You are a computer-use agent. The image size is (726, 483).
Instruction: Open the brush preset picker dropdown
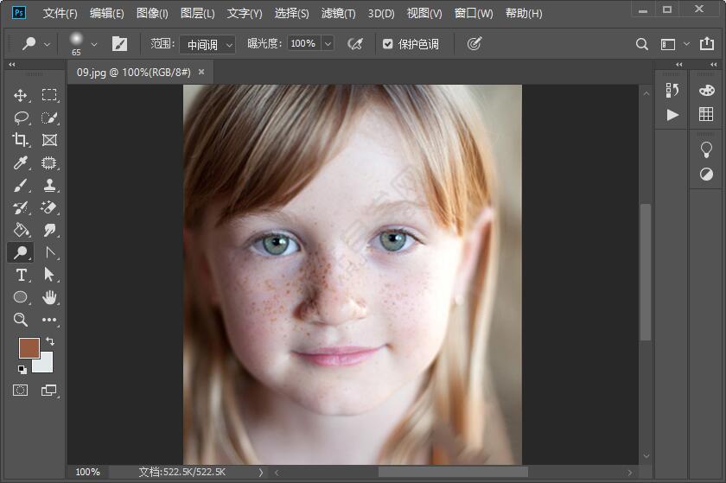pos(93,44)
